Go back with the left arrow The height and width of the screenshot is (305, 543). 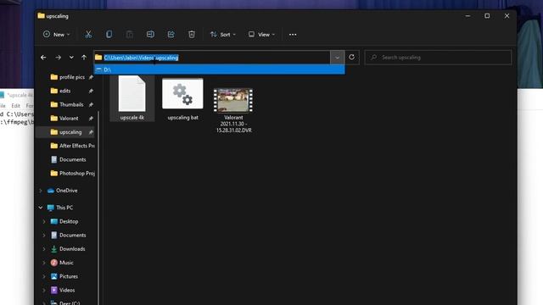click(43, 58)
